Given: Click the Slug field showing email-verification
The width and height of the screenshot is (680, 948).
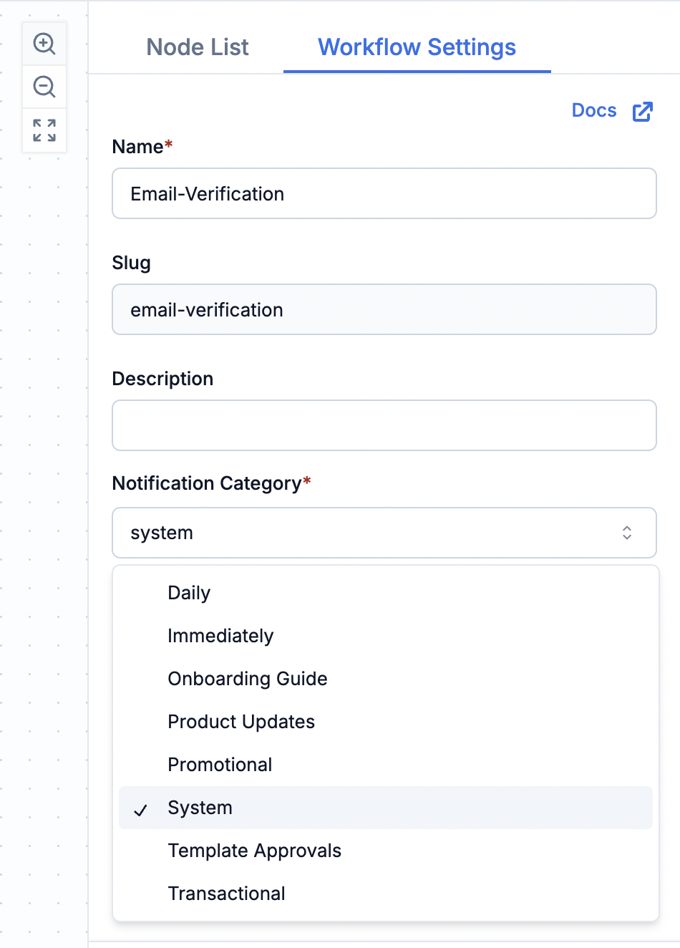Looking at the screenshot, I should click(384, 309).
